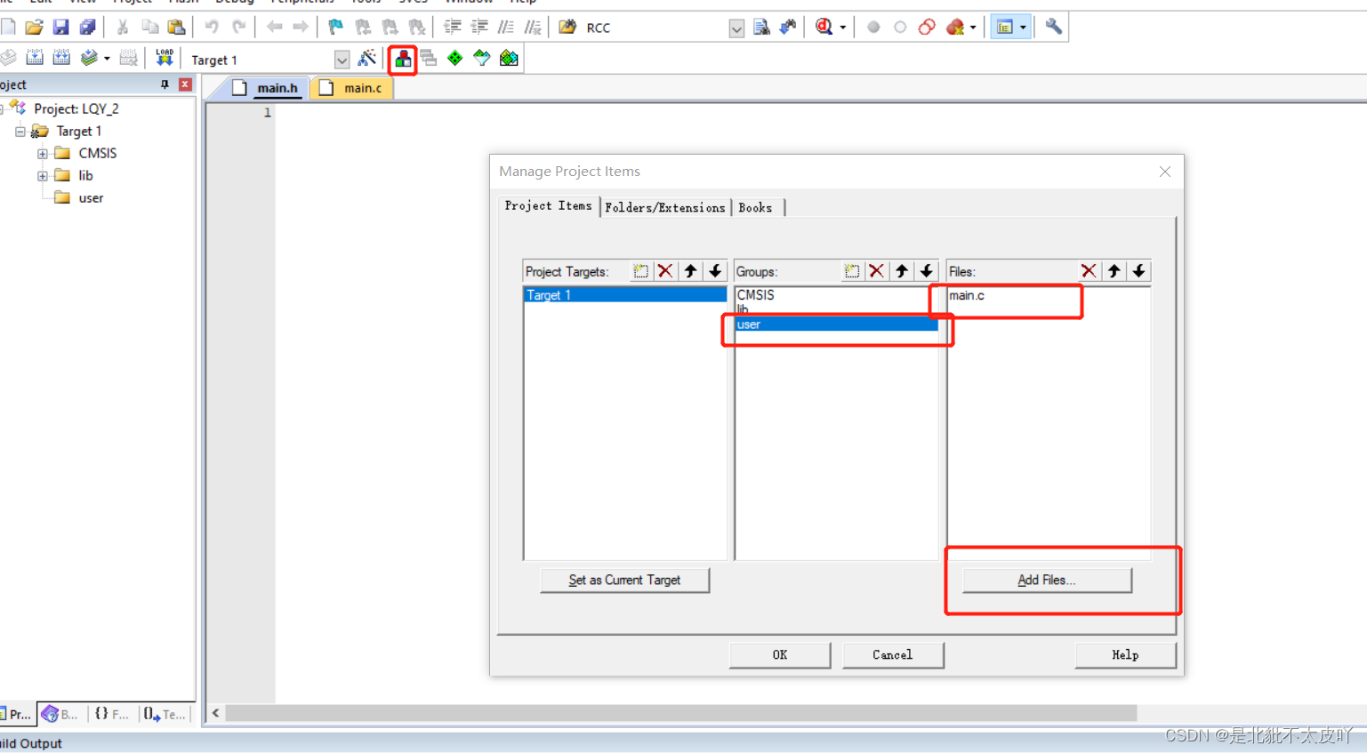Comment out the selected text
1367x753 pixels.
[x=506, y=28]
